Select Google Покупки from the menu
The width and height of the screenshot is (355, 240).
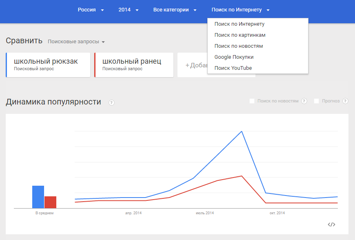point(234,57)
